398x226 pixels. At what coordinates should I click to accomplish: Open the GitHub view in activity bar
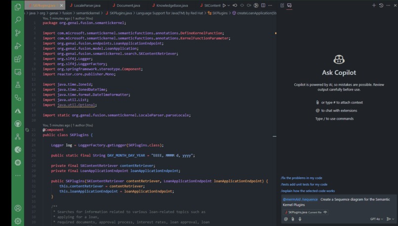(x=18, y=124)
